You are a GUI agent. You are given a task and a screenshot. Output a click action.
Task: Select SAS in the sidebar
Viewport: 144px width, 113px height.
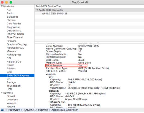click(9, 72)
